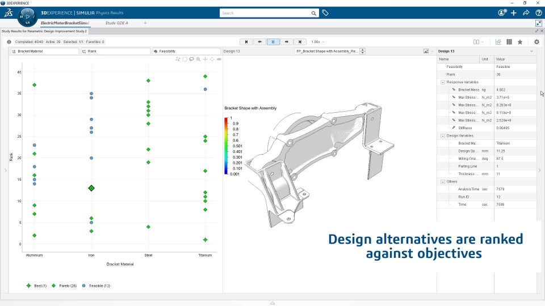This screenshot has height=306, width=545.
Task: Click the table columns view icon
Action: pyautogui.click(x=509, y=41)
